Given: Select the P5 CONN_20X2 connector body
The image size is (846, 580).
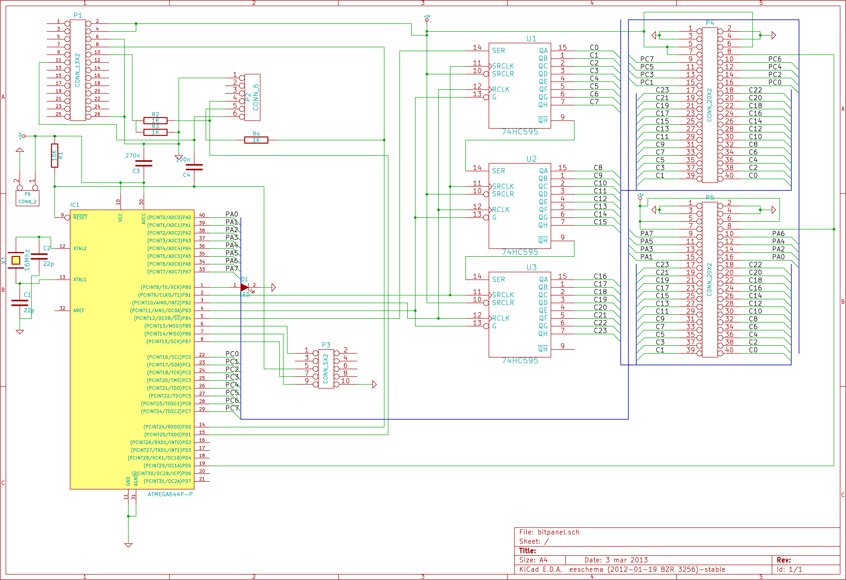Looking at the screenshot, I should pos(710,279).
